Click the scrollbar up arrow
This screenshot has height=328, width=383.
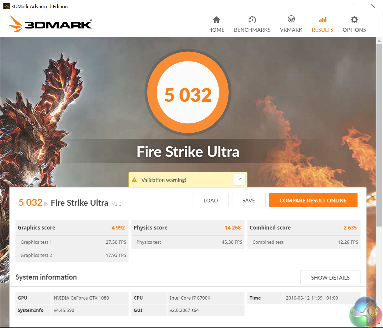pyautogui.click(x=379, y=40)
